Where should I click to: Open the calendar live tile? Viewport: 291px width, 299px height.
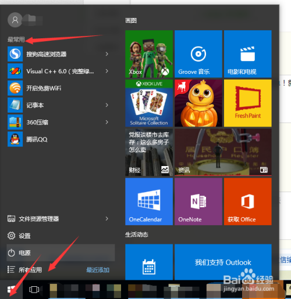coord(149,262)
